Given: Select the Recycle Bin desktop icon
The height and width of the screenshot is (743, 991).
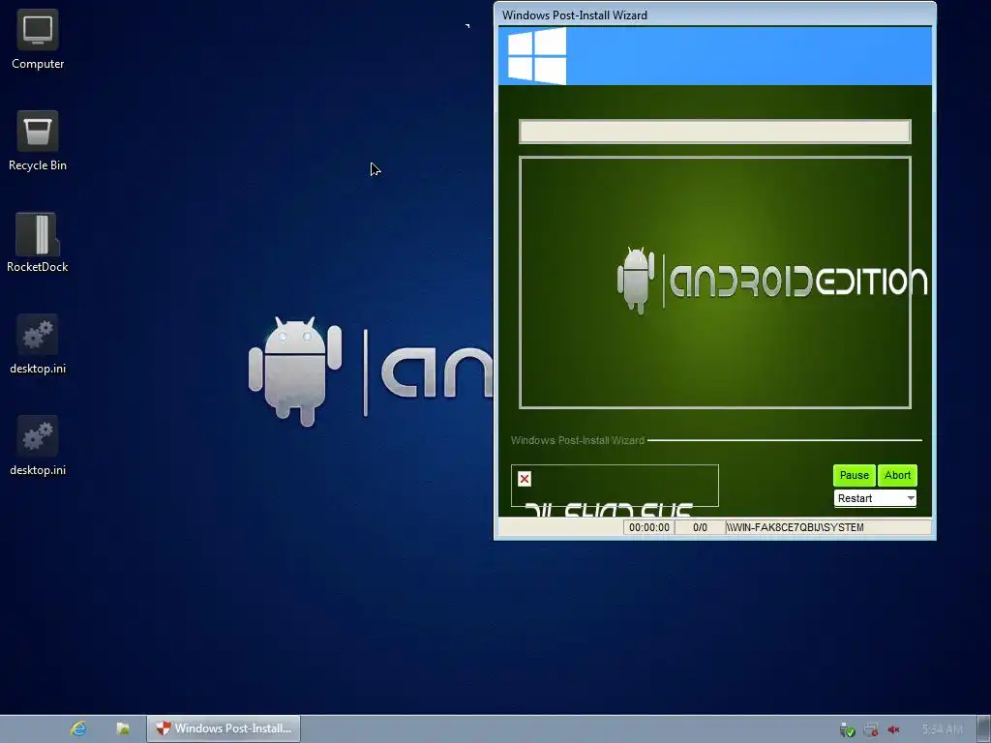Looking at the screenshot, I should click(38, 141).
